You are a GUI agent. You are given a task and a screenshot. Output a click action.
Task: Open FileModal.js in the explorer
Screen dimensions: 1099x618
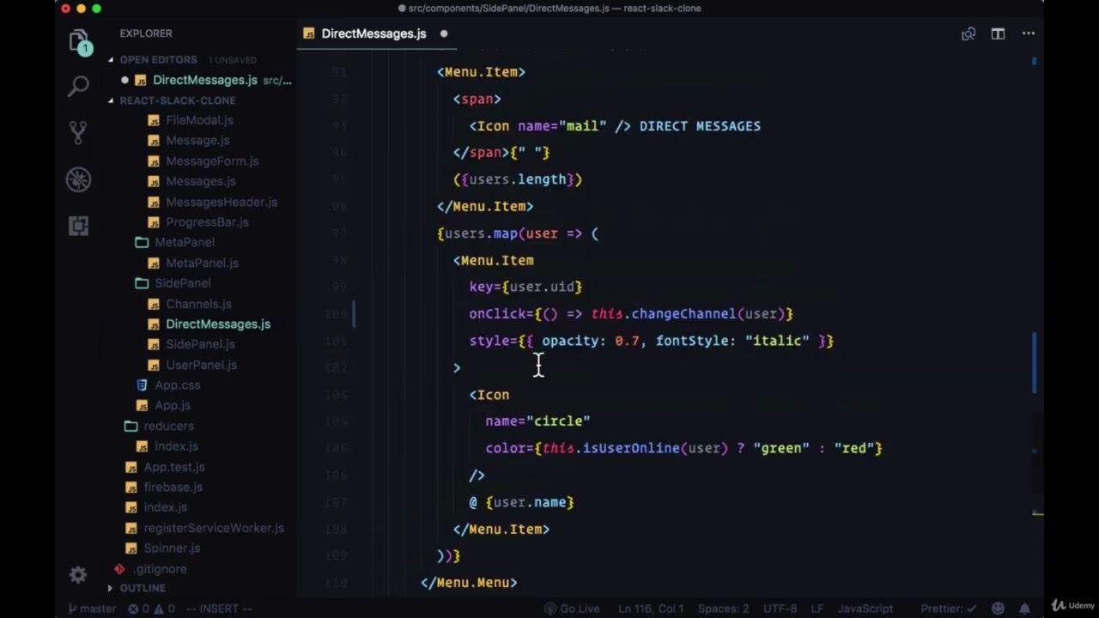199,120
